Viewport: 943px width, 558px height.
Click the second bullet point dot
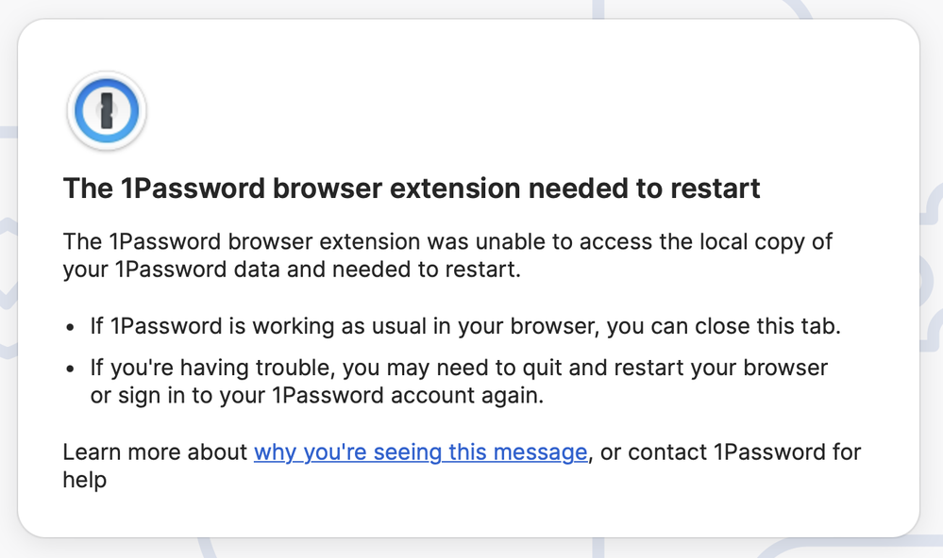click(71, 369)
